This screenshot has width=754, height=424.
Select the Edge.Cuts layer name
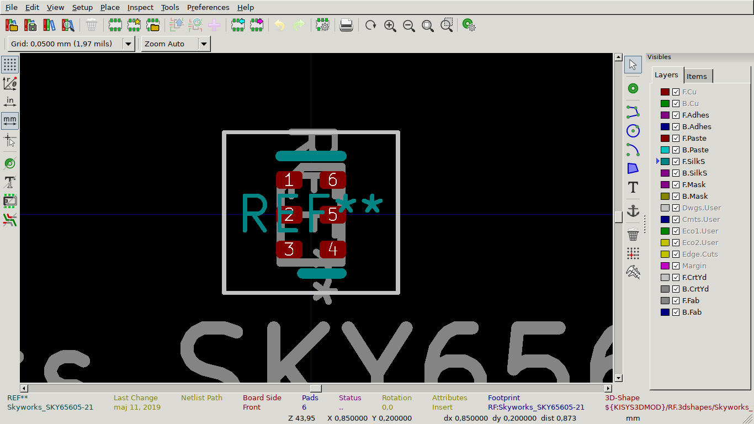tap(700, 254)
